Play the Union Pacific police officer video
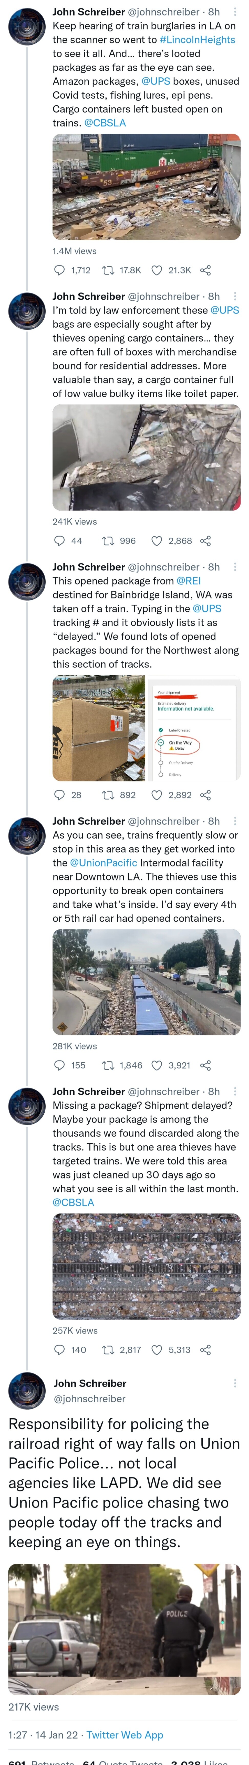Image resolution: width=249 pixels, height=1765 pixels. click(x=124, y=1629)
